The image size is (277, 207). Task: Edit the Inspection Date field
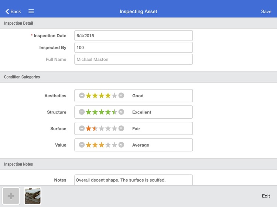click(134, 36)
